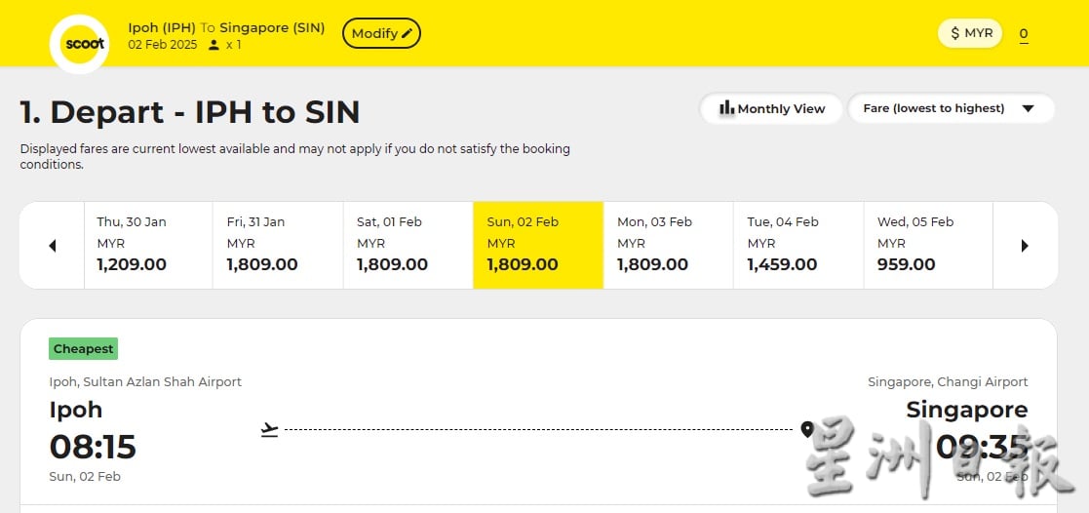The image size is (1089, 513).
Task: Choose Tue, 04 Feb fare of 1,459.00
Action: coord(798,246)
